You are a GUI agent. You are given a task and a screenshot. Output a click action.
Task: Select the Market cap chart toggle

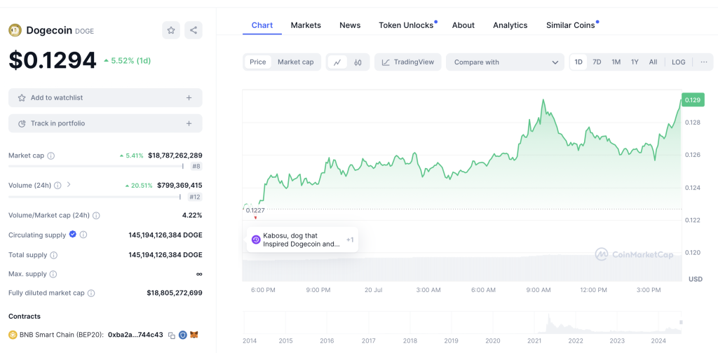click(295, 62)
